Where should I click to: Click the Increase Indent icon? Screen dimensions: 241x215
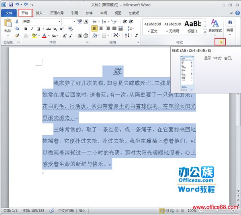(131, 21)
